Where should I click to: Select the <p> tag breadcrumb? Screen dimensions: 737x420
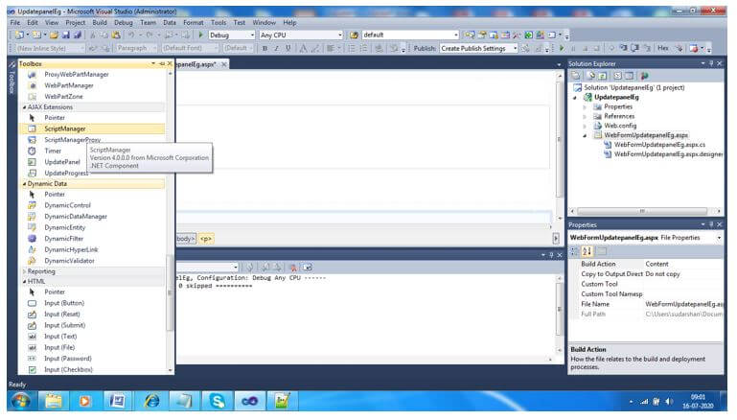click(x=206, y=239)
